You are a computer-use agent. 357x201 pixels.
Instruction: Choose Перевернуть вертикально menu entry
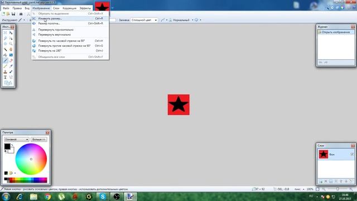pyautogui.click(x=70, y=35)
